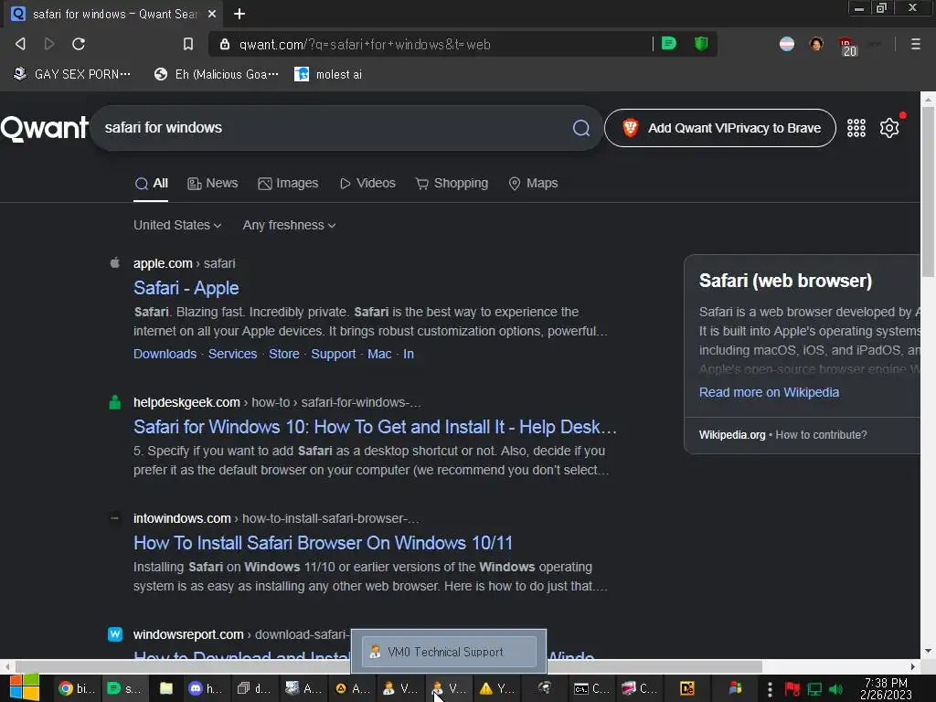This screenshot has width=936, height=702.
Task: Switch to the Videos tab
Action: tap(367, 183)
